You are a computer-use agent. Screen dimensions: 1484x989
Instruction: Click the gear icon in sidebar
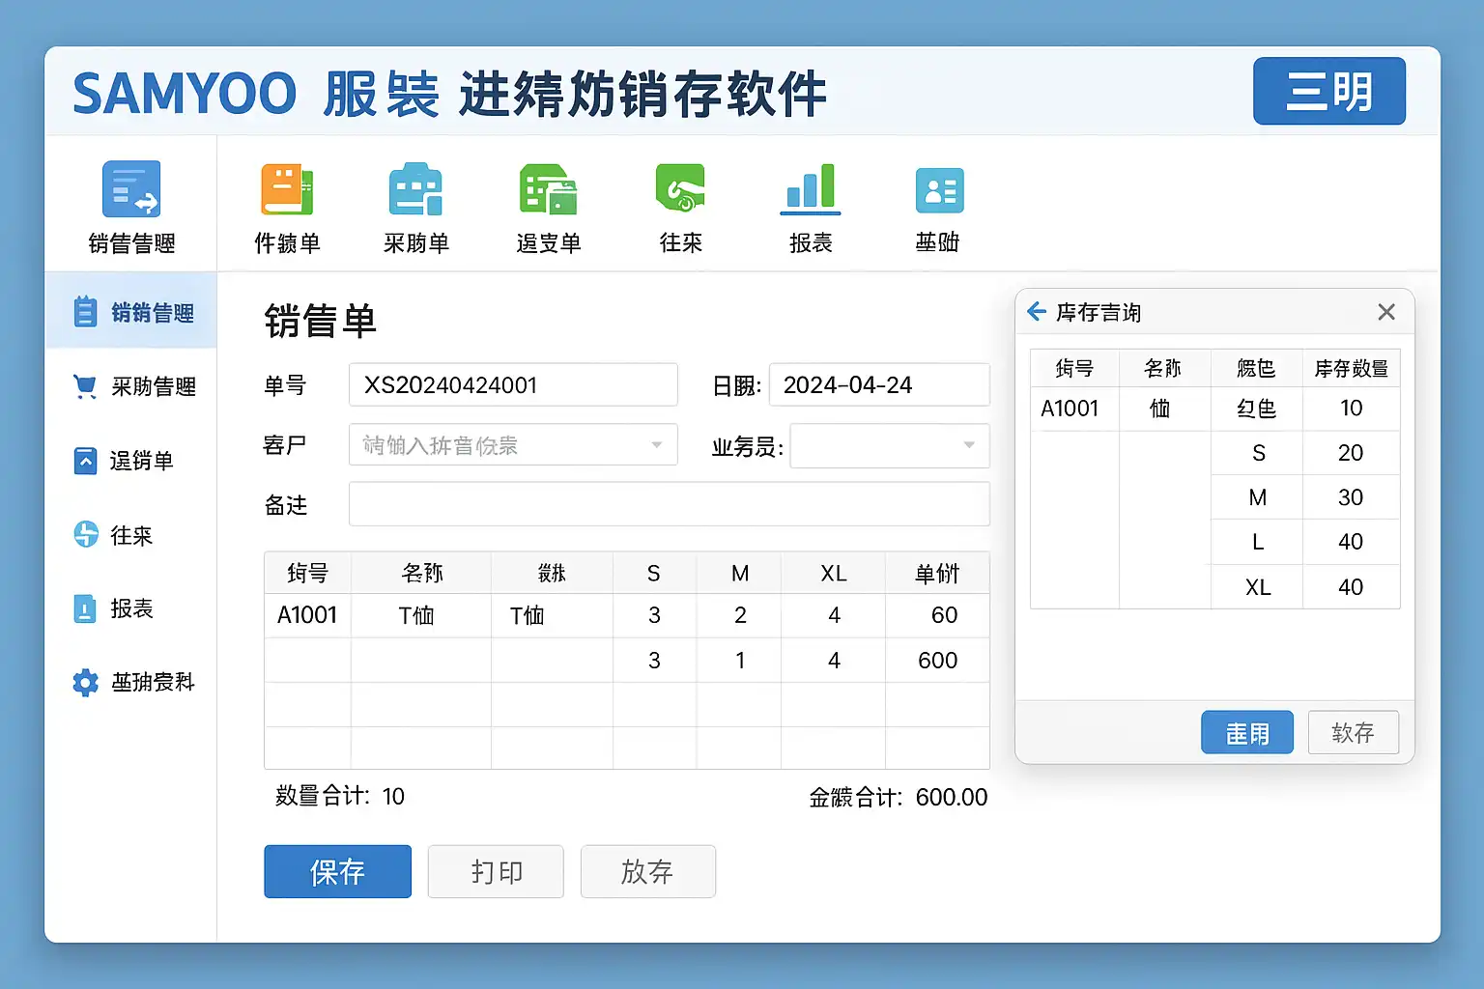tap(85, 683)
